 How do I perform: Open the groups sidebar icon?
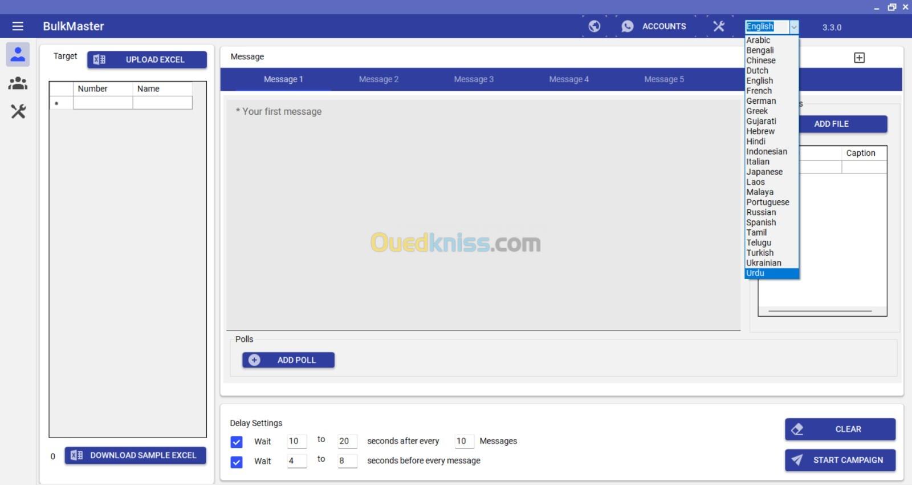(x=18, y=83)
